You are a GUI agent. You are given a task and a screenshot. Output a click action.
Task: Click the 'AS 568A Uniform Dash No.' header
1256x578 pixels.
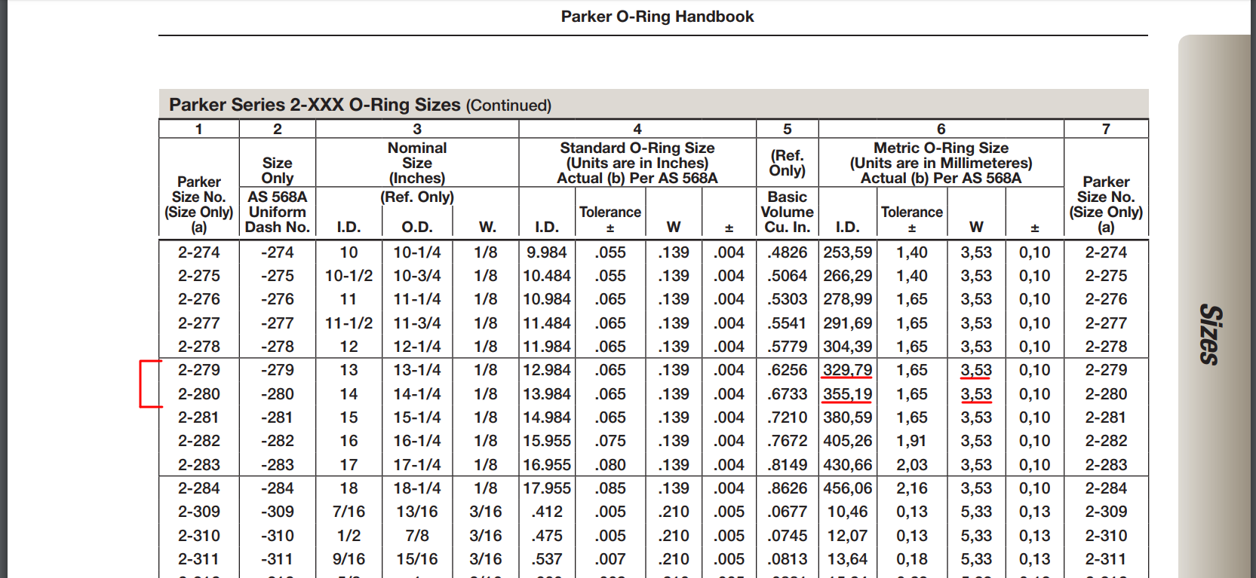278,212
